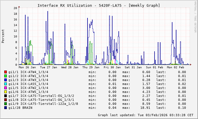Click the Thu 29 Jan axis label
This screenshot has height=119, width=198.
91,67
